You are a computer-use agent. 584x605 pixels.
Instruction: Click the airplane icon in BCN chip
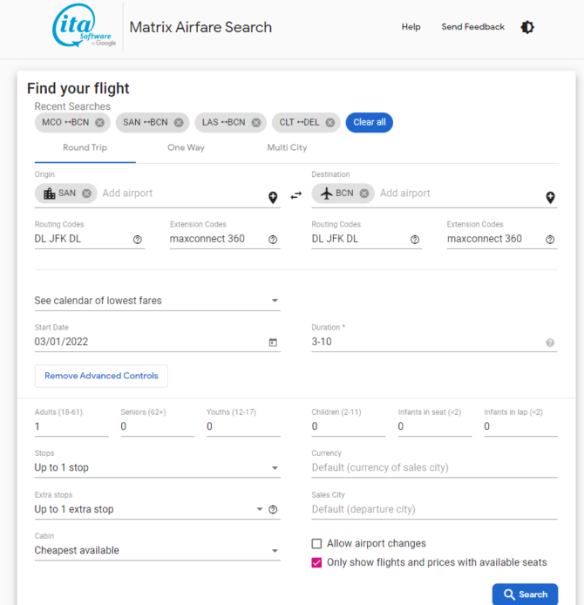pos(326,193)
